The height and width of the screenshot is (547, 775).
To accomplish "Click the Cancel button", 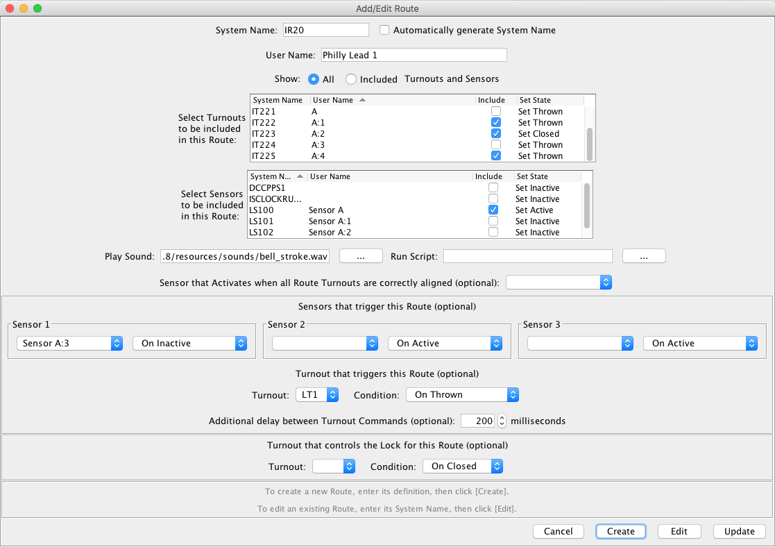I will click(559, 531).
